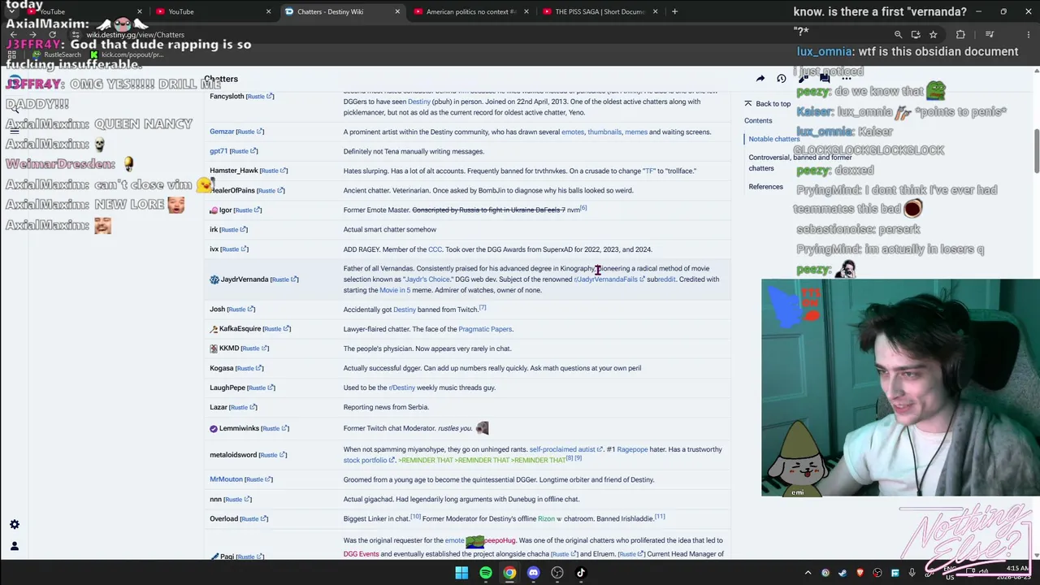This screenshot has width=1040, height=585.
Task: Open Rustle link next to Hamster_Hawk
Action: (x=274, y=171)
